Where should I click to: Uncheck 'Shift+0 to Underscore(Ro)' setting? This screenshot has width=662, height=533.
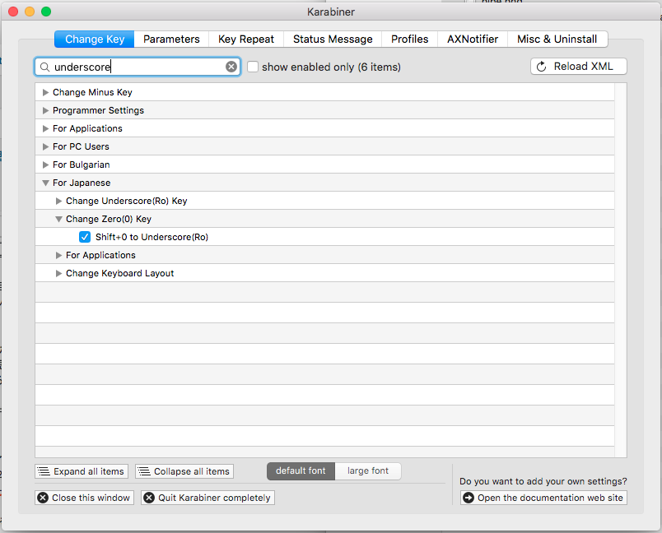[85, 237]
